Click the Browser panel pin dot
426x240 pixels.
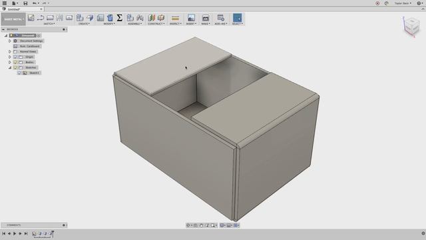coord(64,29)
